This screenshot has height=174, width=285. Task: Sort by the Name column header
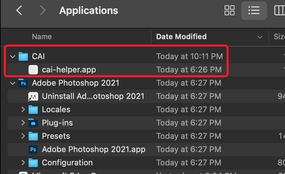(42, 37)
